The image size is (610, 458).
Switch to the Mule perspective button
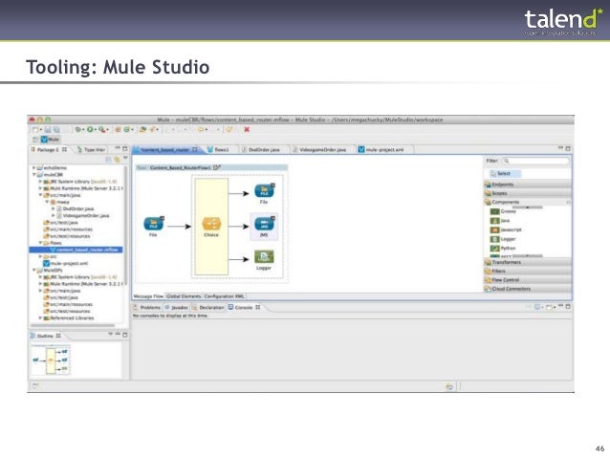coord(50,140)
